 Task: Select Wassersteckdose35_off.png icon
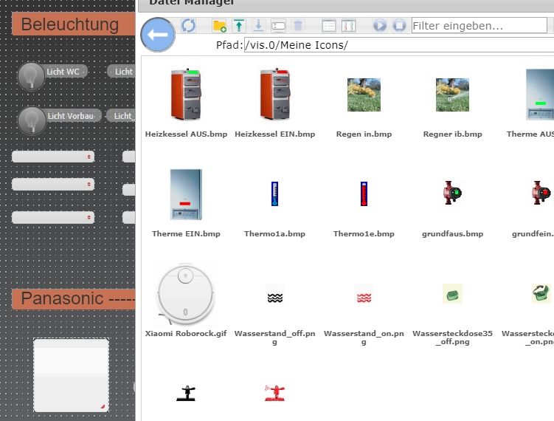coord(453,294)
